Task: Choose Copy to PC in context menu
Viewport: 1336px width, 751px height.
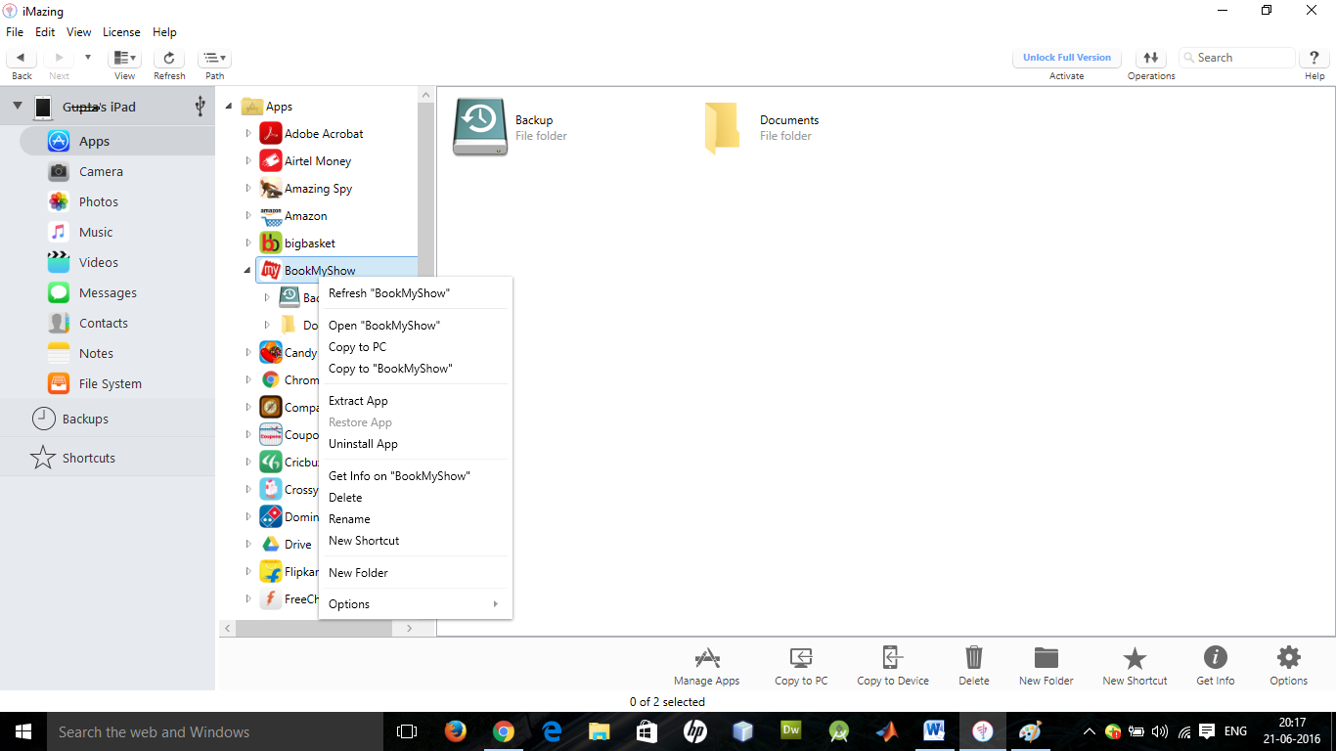Action: coord(415,347)
